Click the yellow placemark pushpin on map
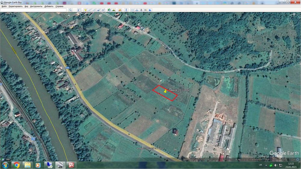Viewport: 301px width, 169px height. [165, 91]
